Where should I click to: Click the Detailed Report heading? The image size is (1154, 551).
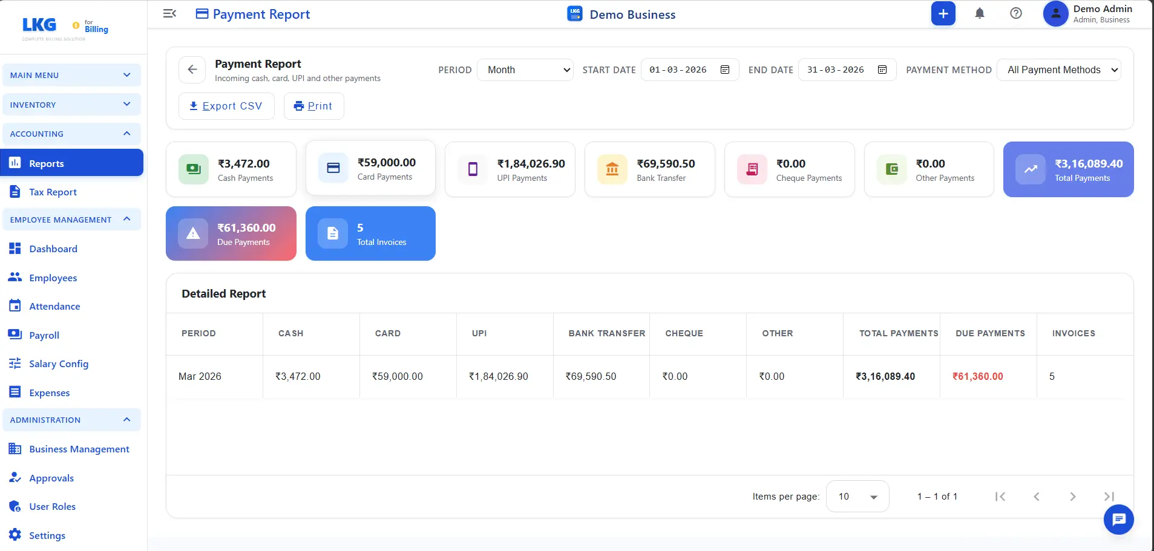coord(224,293)
